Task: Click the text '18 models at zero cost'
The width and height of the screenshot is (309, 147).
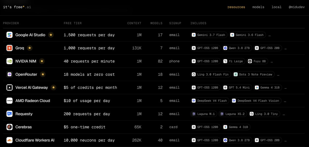Action: click(x=89, y=74)
